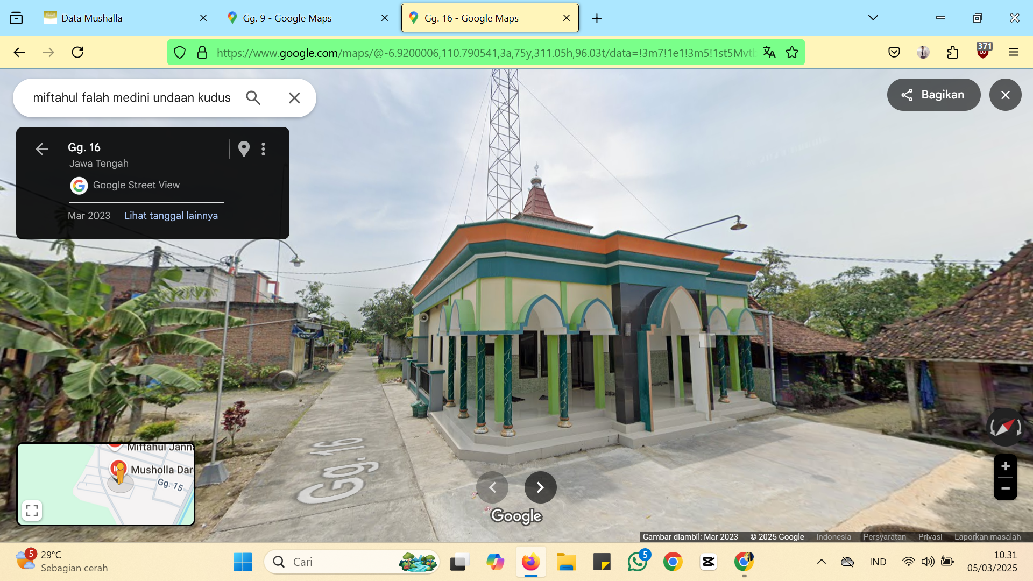The image size is (1033, 581).
Task: Open IND input language switcher
Action: [x=878, y=562]
